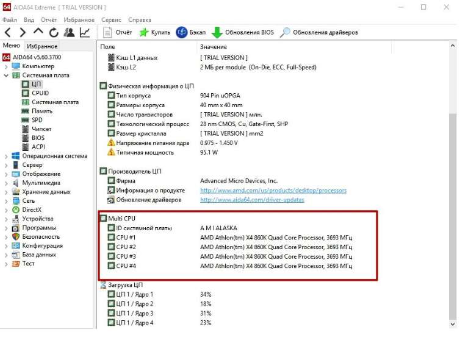
Task: Click the DirectX Xbox-style icon
Action: click(15, 210)
